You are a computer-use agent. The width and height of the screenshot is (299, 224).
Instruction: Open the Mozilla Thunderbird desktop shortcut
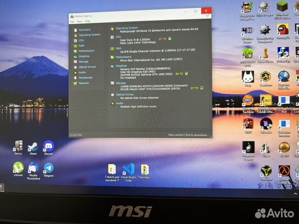[33, 171]
